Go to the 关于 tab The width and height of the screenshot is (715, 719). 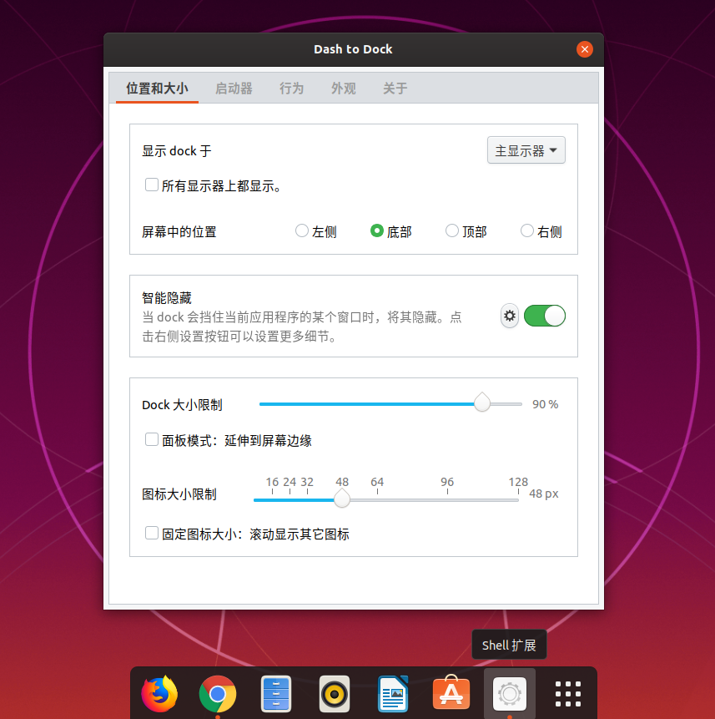click(x=395, y=88)
